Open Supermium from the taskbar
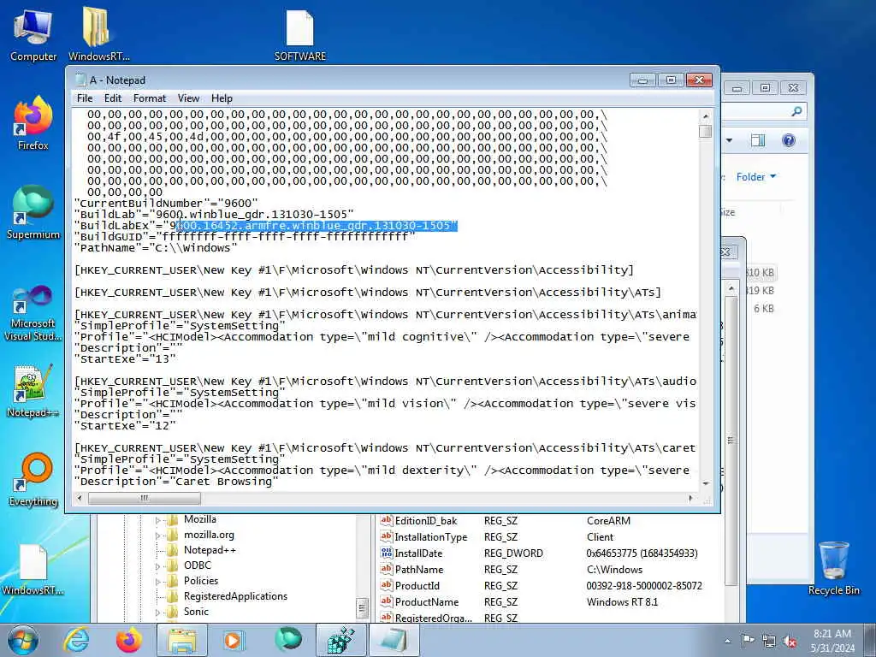The width and height of the screenshot is (876, 657). click(288, 640)
